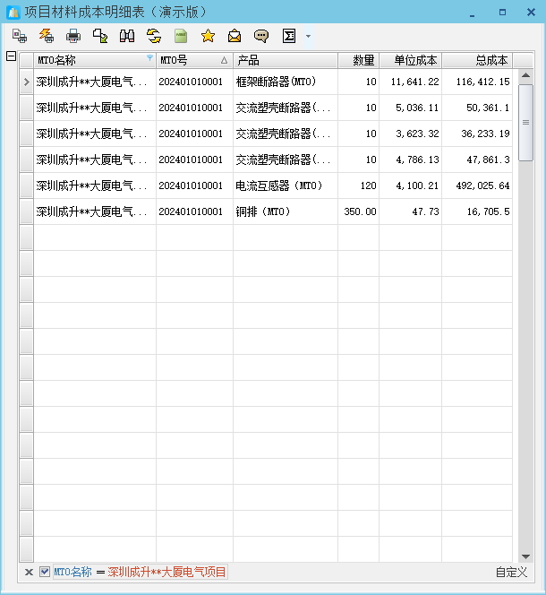Click the unit cost 3,623.32 cell
The image size is (546, 595).
click(411, 134)
